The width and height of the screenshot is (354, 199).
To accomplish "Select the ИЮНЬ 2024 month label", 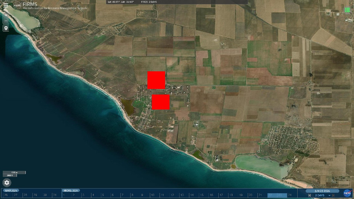I will tap(71, 191).
